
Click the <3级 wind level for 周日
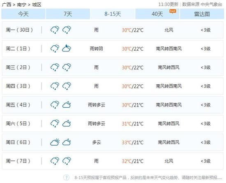click(x=206, y=142)
